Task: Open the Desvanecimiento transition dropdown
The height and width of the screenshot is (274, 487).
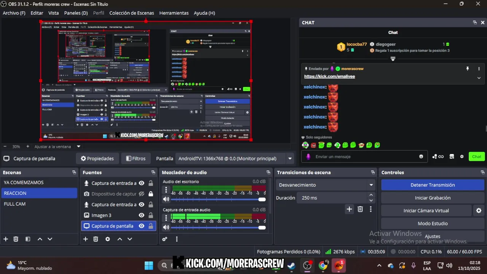Action: (325, 185)
